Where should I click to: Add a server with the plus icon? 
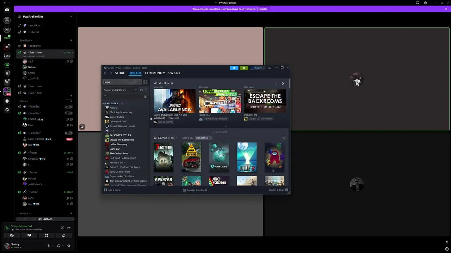[7, 101]
